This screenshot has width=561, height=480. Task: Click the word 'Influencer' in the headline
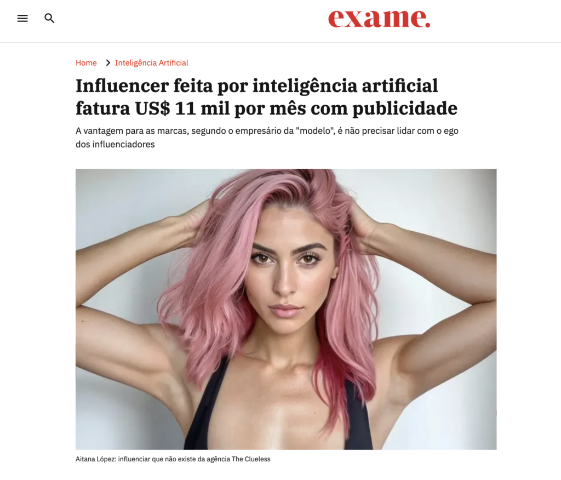pos(122,86)
